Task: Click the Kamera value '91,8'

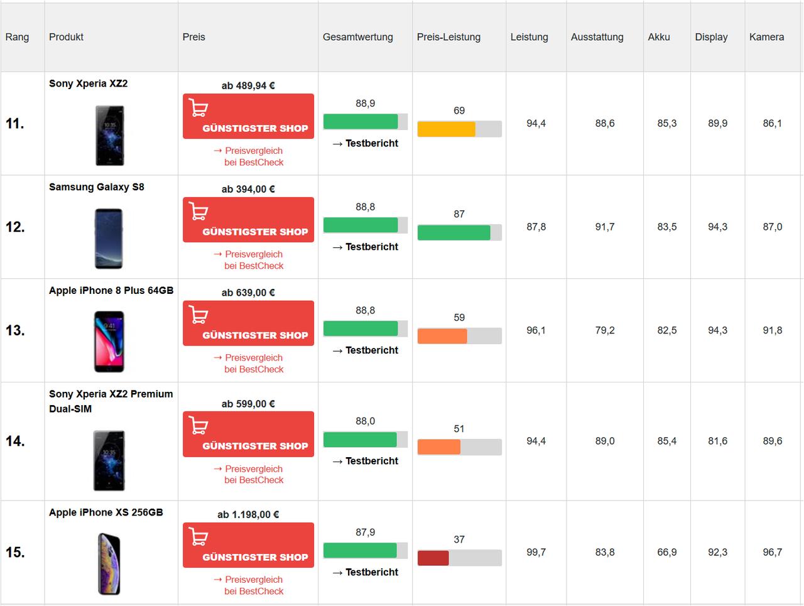Action: coord(773,331)
